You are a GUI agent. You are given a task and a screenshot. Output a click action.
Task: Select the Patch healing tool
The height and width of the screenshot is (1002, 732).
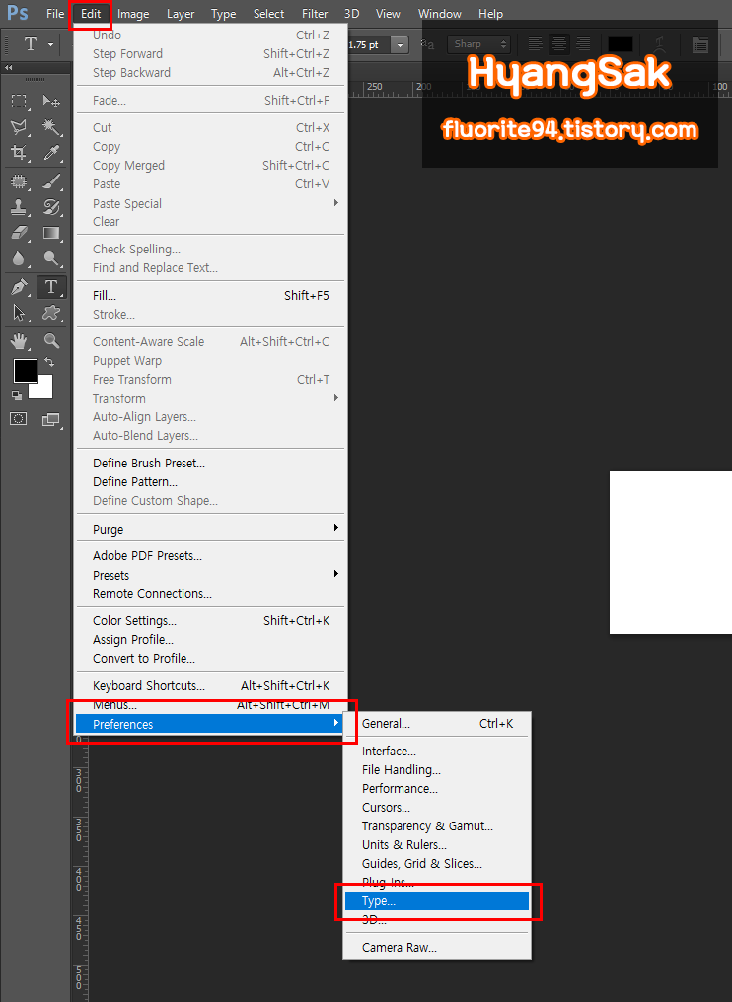pos(19,181)
